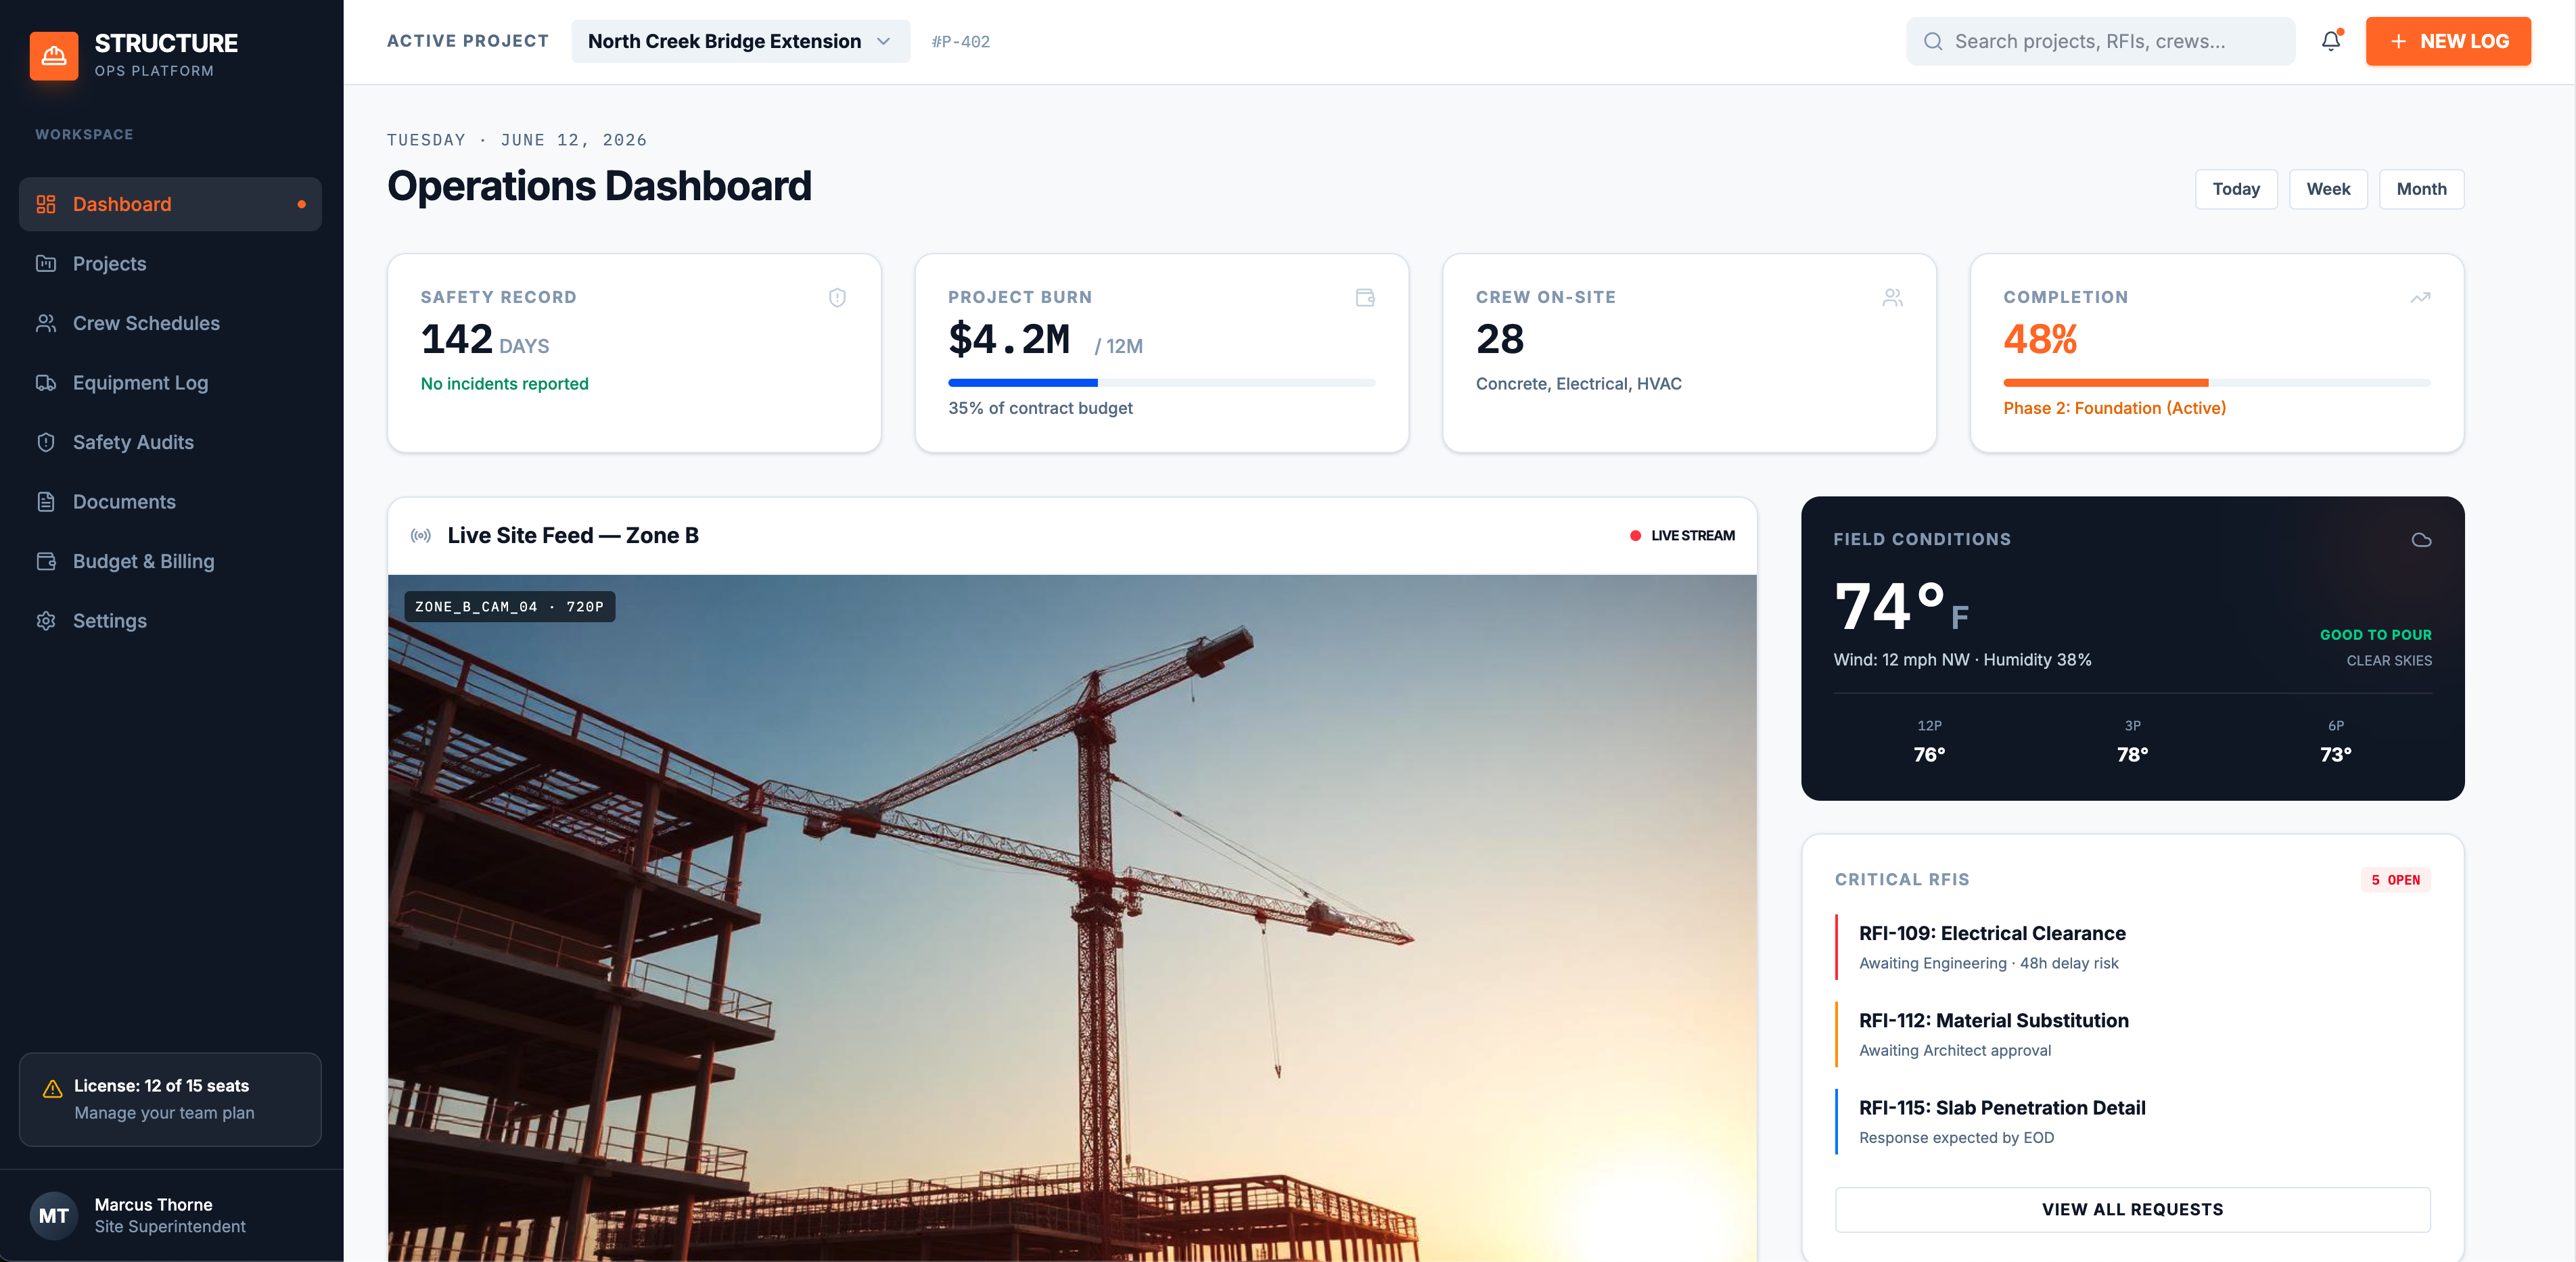
Task: Select the Today time range
Action: (x=2236, y=189)
